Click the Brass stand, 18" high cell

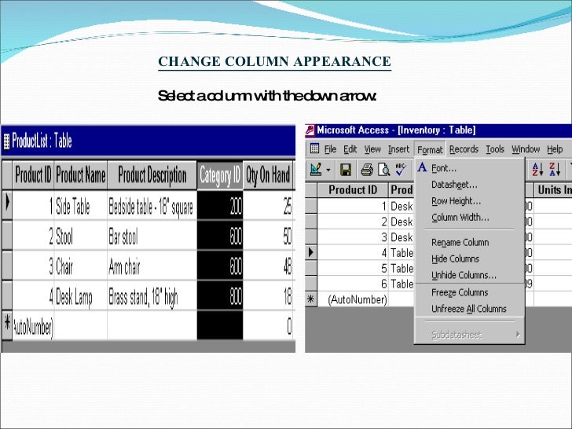(x=152, y=296)
